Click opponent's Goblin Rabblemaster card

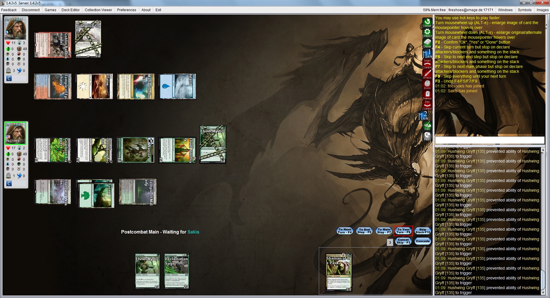(52, 45)
